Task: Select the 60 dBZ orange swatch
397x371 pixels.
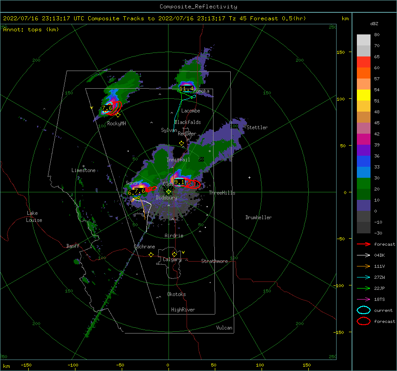Action: 363,73
